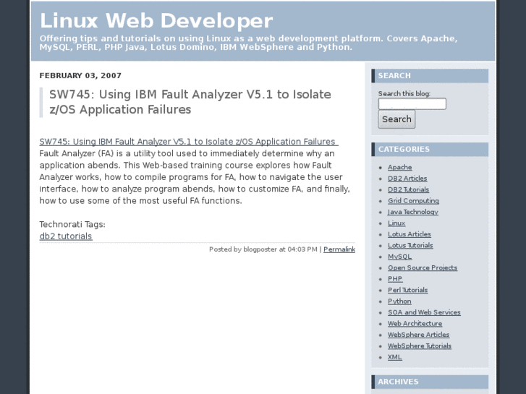Click the Linux Web Developer blog title
526x394 pixels.
(156, 21)
